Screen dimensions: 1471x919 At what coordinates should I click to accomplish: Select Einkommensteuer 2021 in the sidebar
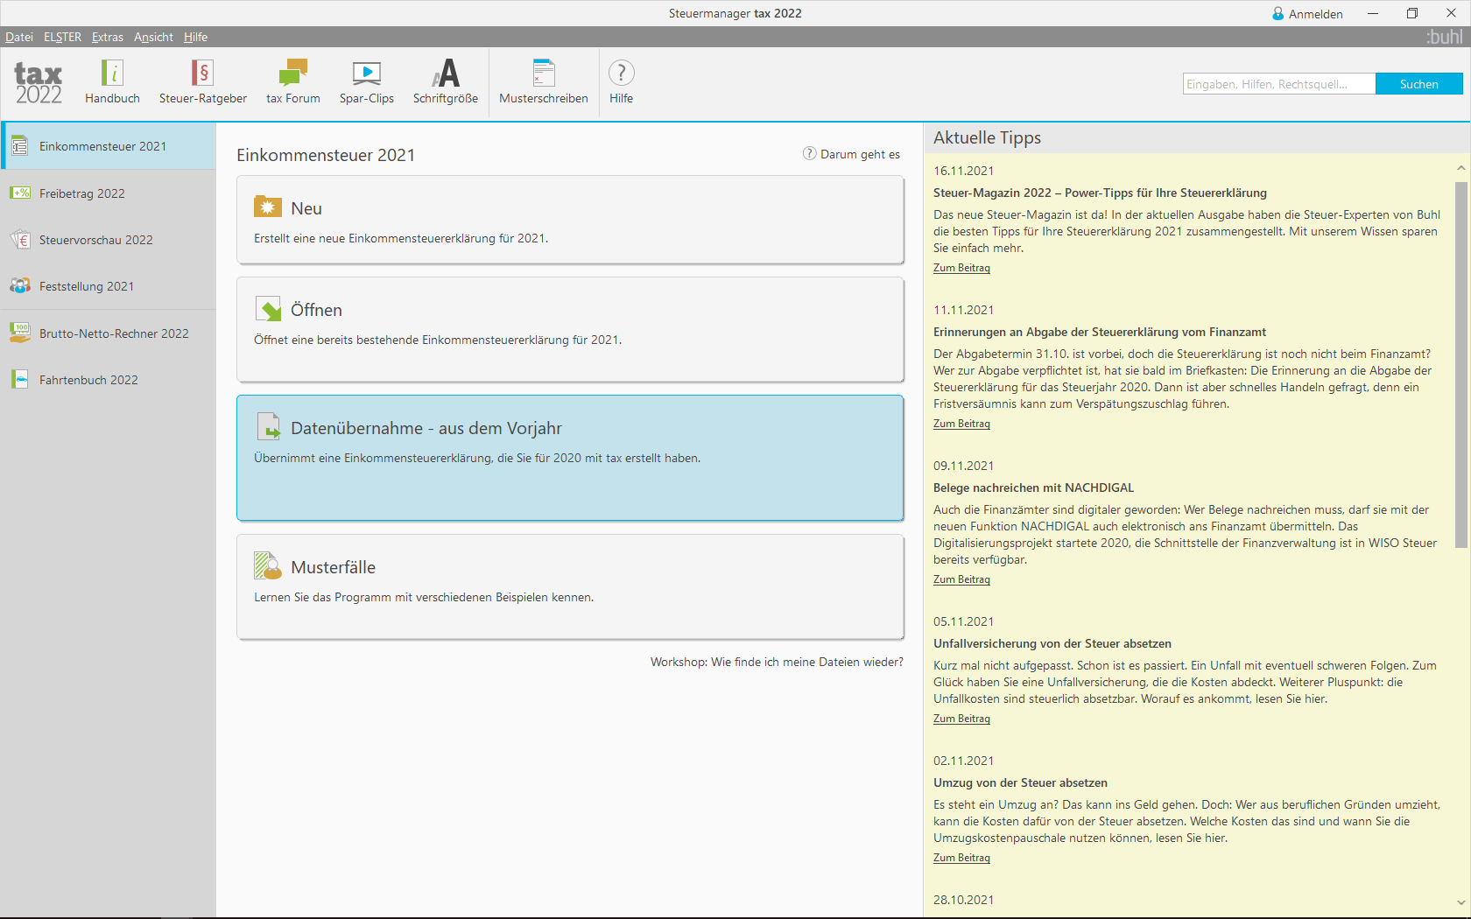(x=109, y=146)
